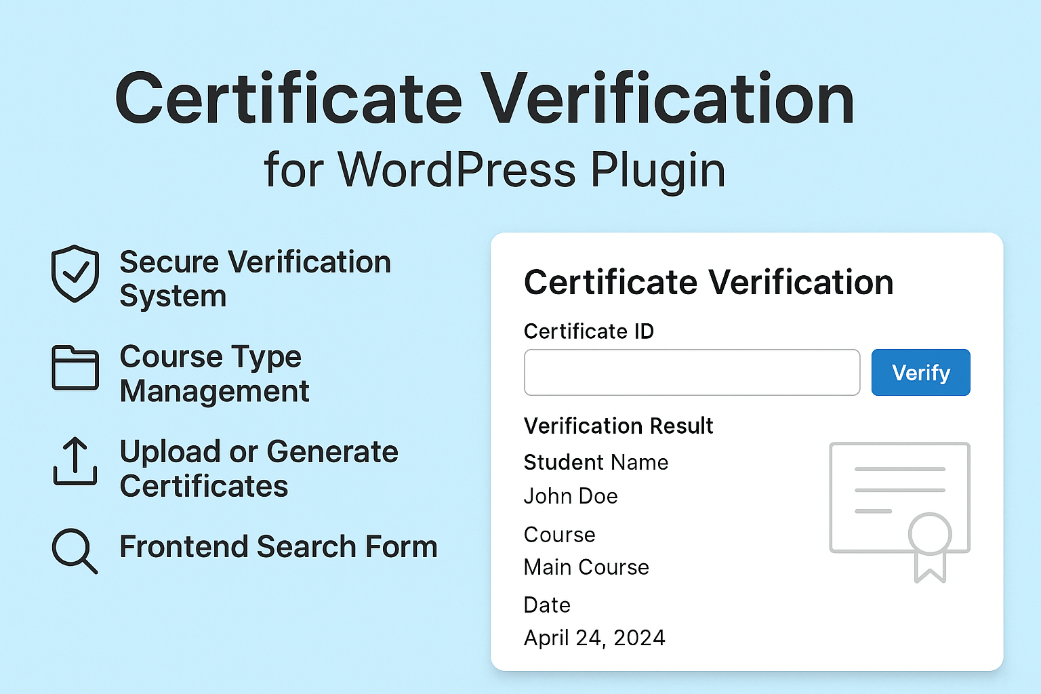Click the 'Verification Result' heading
This screenshot has width=1041, height=694.
(618, 426)
